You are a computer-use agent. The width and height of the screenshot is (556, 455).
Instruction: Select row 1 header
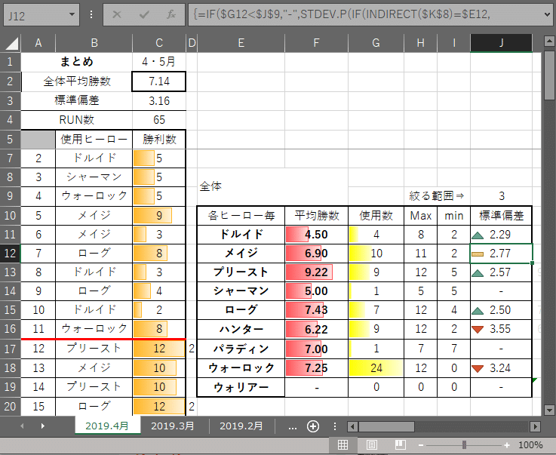(x=10, y=62)
